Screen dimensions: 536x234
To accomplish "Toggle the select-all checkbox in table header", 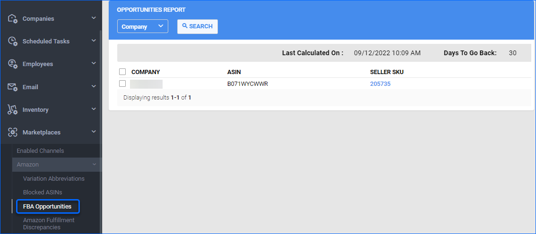I will 122,72.
